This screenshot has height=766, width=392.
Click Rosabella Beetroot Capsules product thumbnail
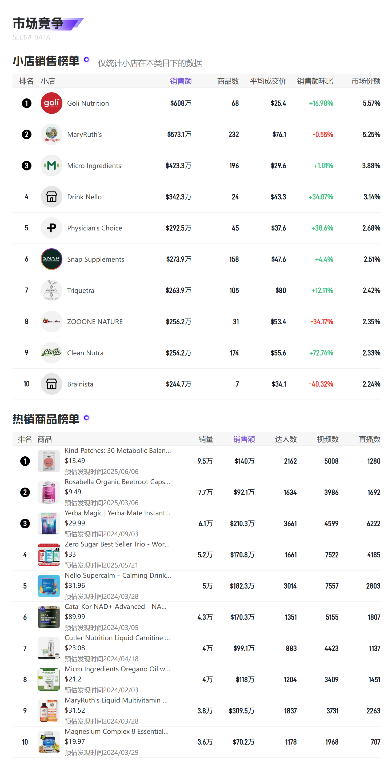pyautogui.click(x=49, y=492)
